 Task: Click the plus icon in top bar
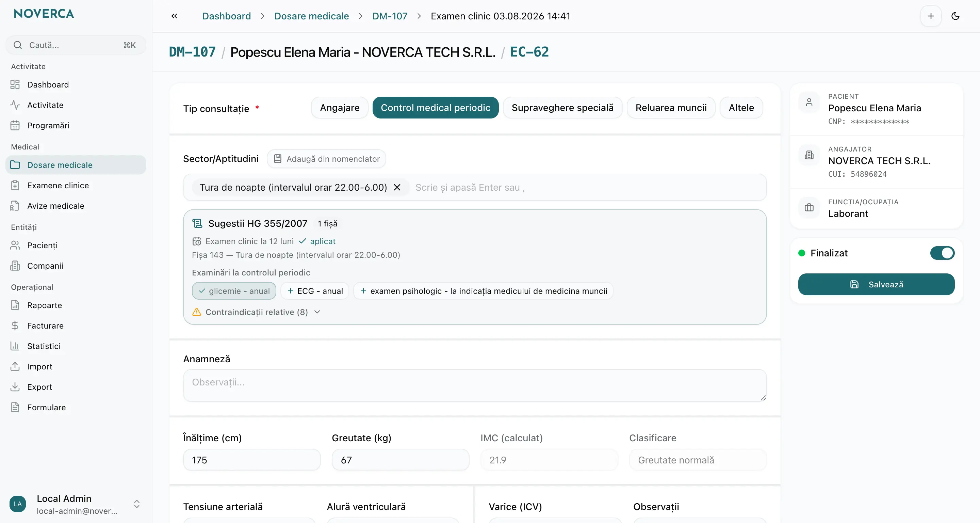931,16
